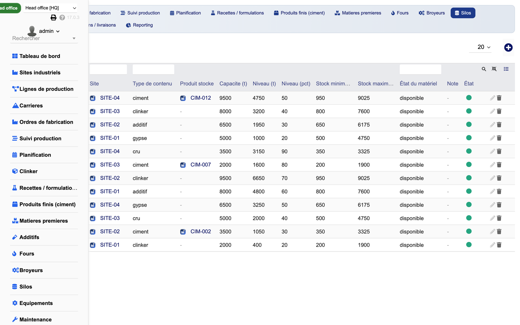
Task: Open Lignes de production in sidebar
Action: (43, 89)
